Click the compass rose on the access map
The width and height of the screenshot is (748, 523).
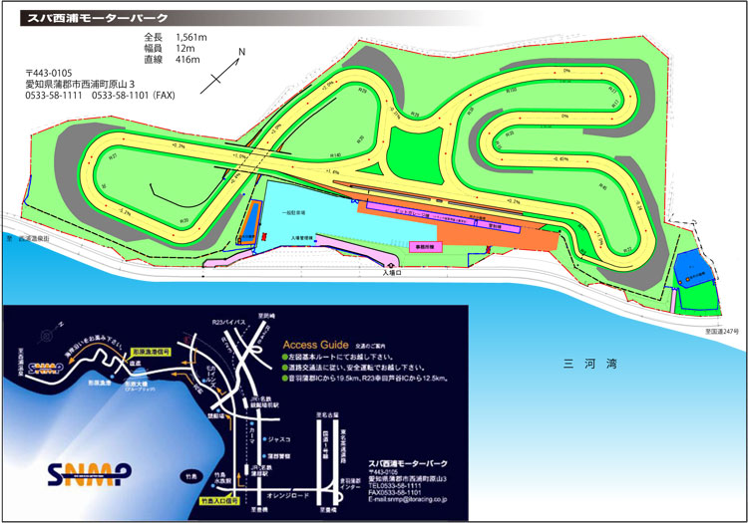pos(48,335)
